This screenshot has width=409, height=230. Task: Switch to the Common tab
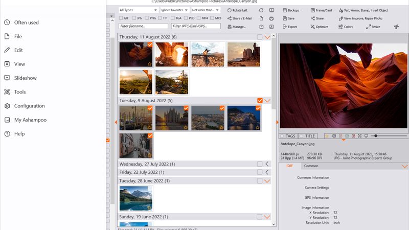pos(311,166)
